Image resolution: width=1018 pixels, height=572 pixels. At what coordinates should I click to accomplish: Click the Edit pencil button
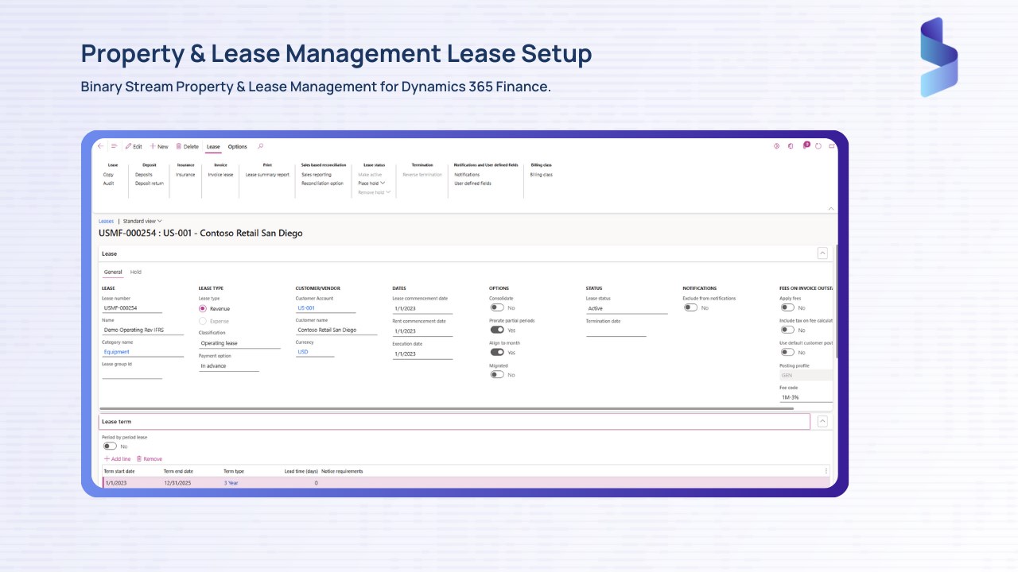click(134, 146)
